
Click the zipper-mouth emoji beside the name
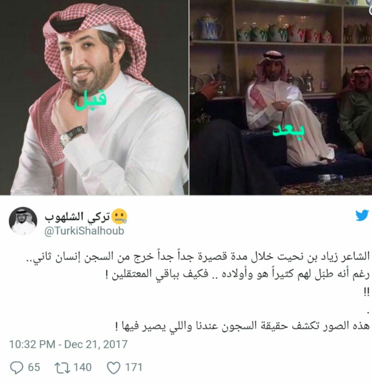(119, 216)
